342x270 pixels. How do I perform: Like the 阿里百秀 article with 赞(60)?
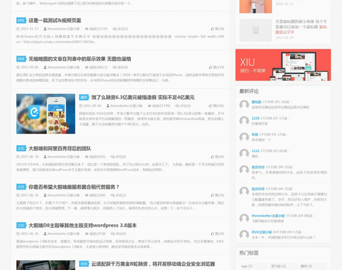click(217, 157)
